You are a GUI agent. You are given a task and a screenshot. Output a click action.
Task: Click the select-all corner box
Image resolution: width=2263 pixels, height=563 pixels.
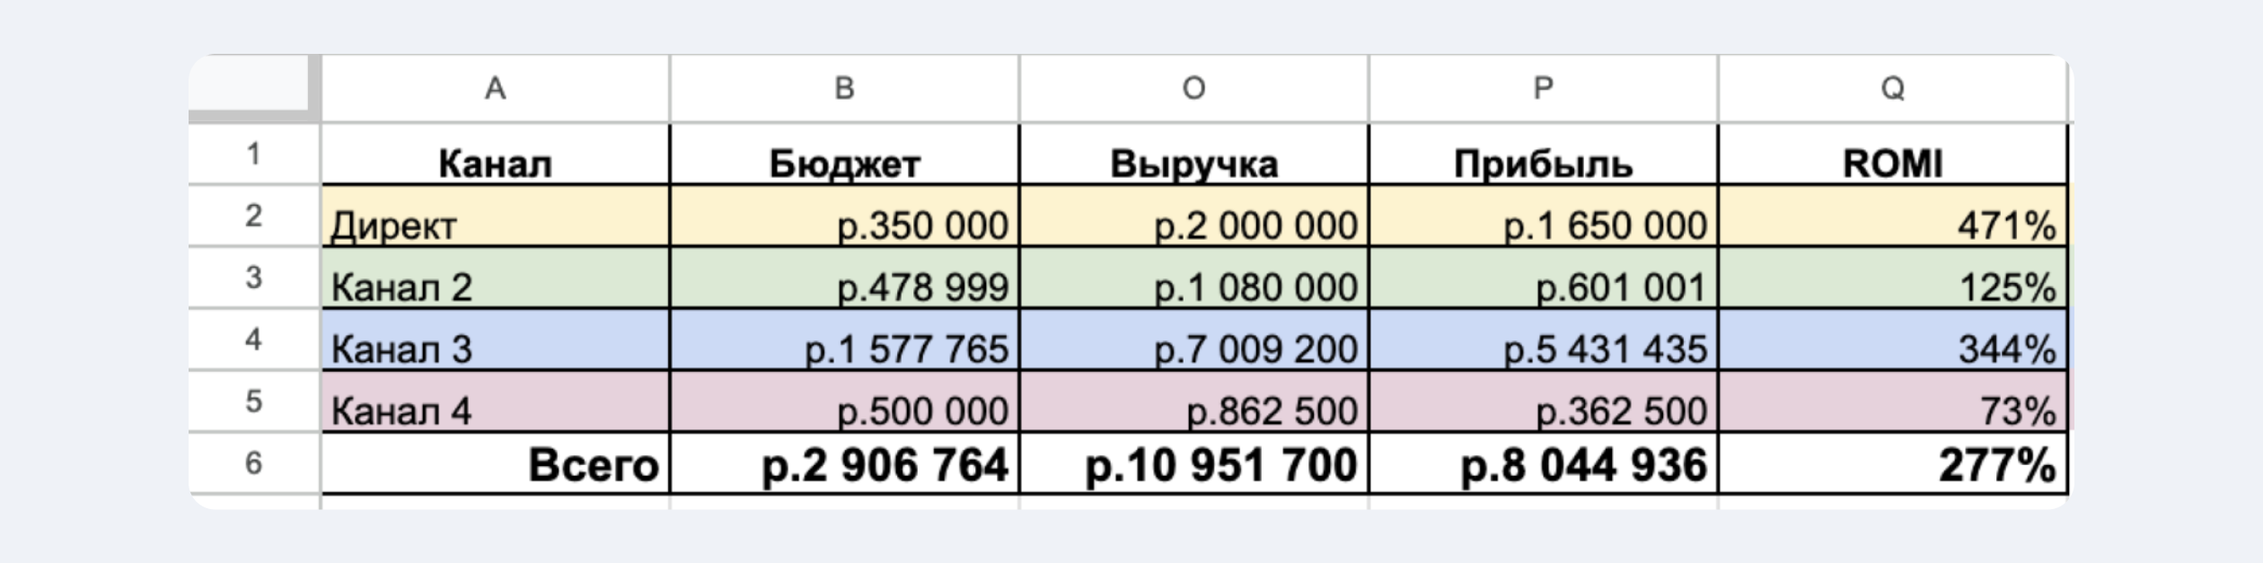(254, 88)
